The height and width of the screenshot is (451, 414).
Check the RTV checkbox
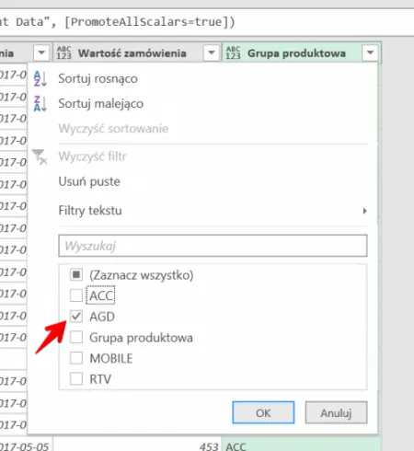click(x=76, y=379)
